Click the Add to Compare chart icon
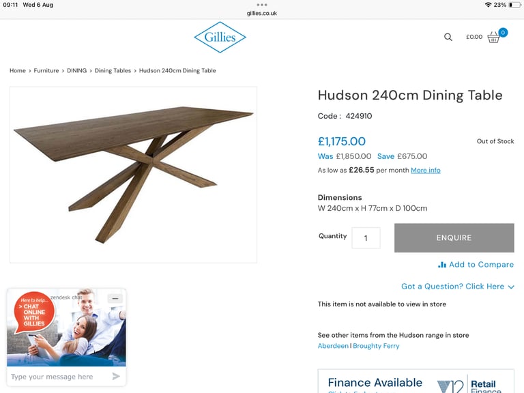Image resolution: width=524 pixels, height=393 pixels. pyautogui.click(x=442, y=265)
